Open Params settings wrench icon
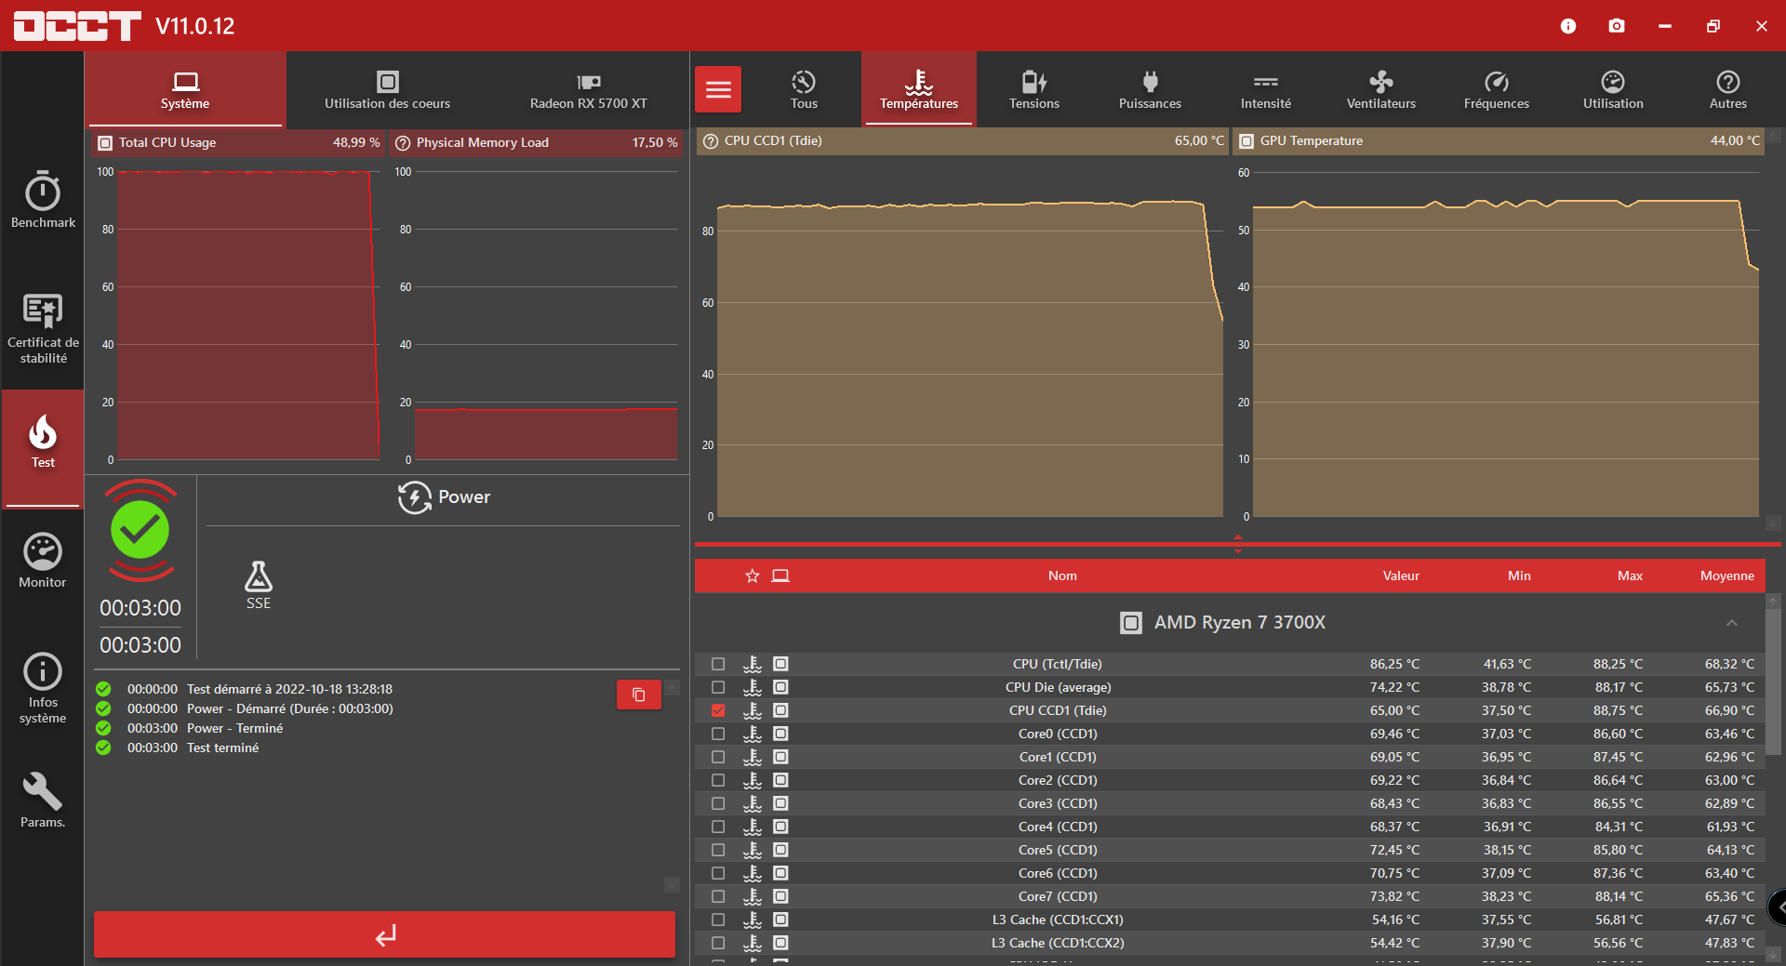The height and width of the screenshot is (966, 1786). tap(43, 800)
